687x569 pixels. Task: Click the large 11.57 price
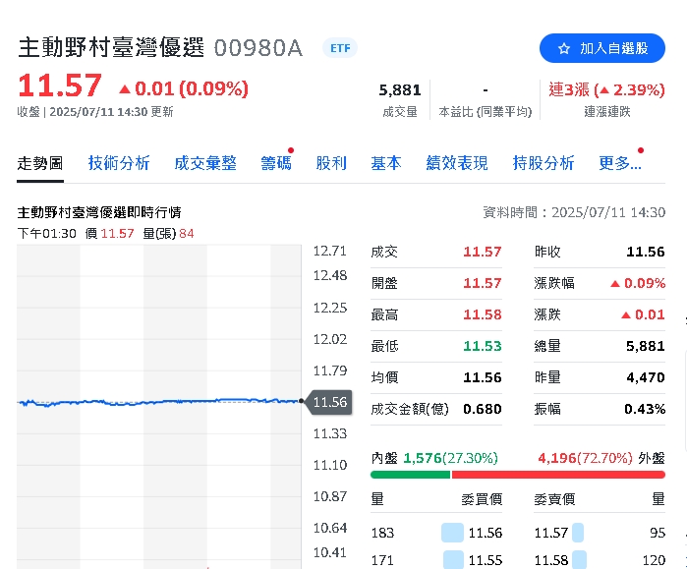60,85
